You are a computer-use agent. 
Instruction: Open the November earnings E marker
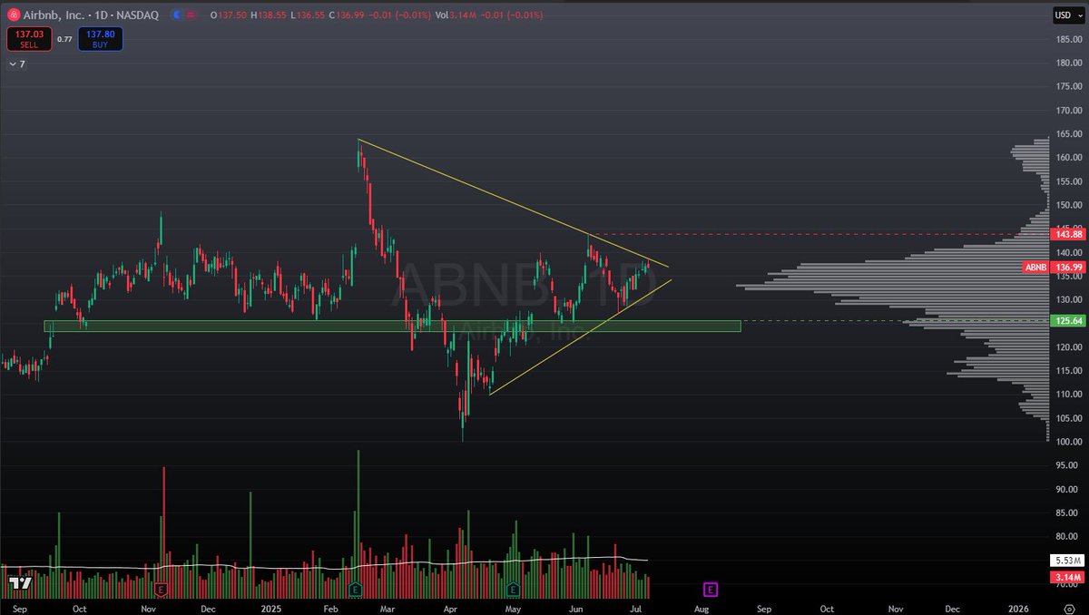pos(162,589)
